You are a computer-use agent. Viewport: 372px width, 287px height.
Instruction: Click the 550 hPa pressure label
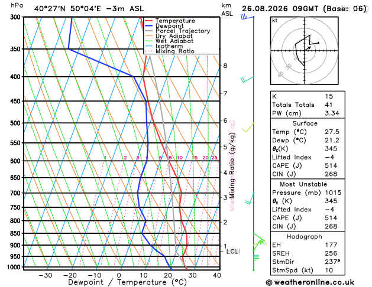tap(17, 143)
